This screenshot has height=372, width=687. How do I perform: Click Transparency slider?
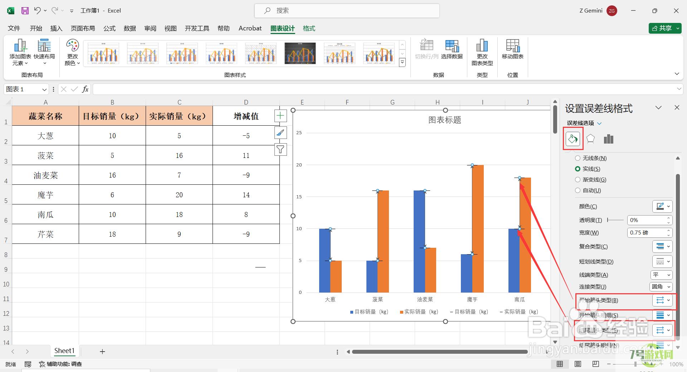point(615,220)
